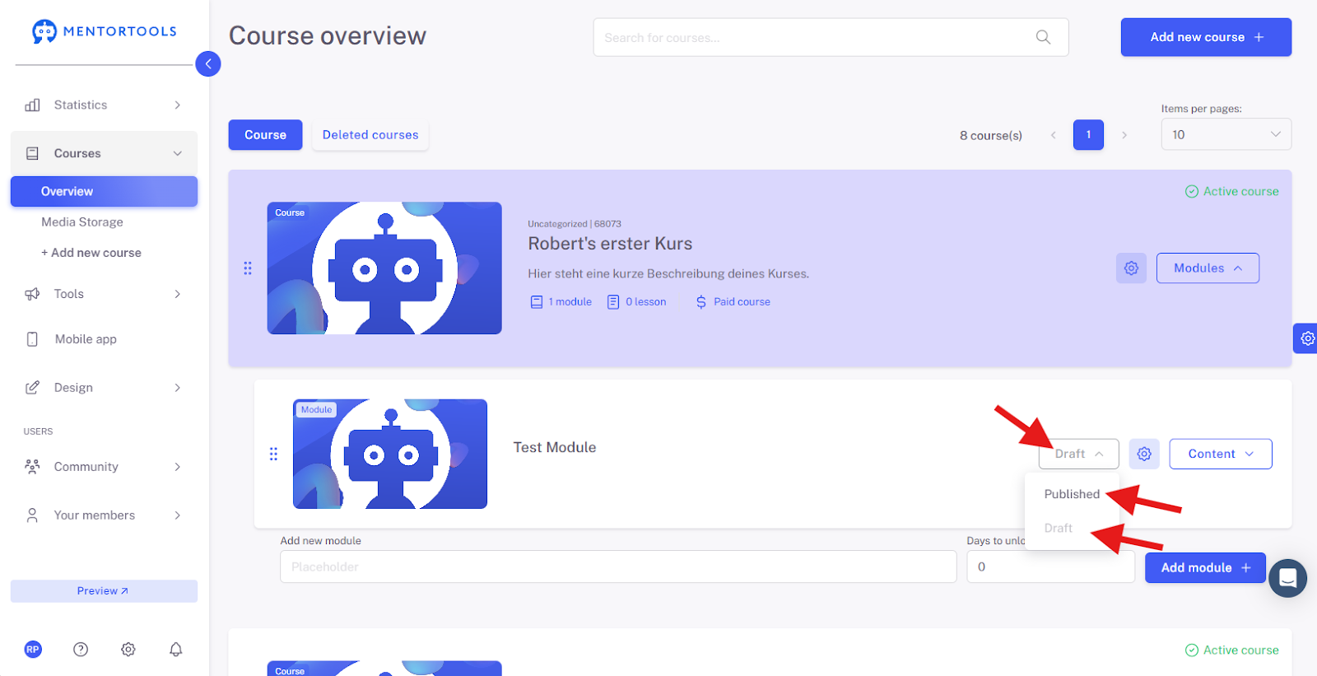The height and width of the screenshot is (676, 1317).
Task: Go to previous page arrow
Action: tap(1053, 135)
